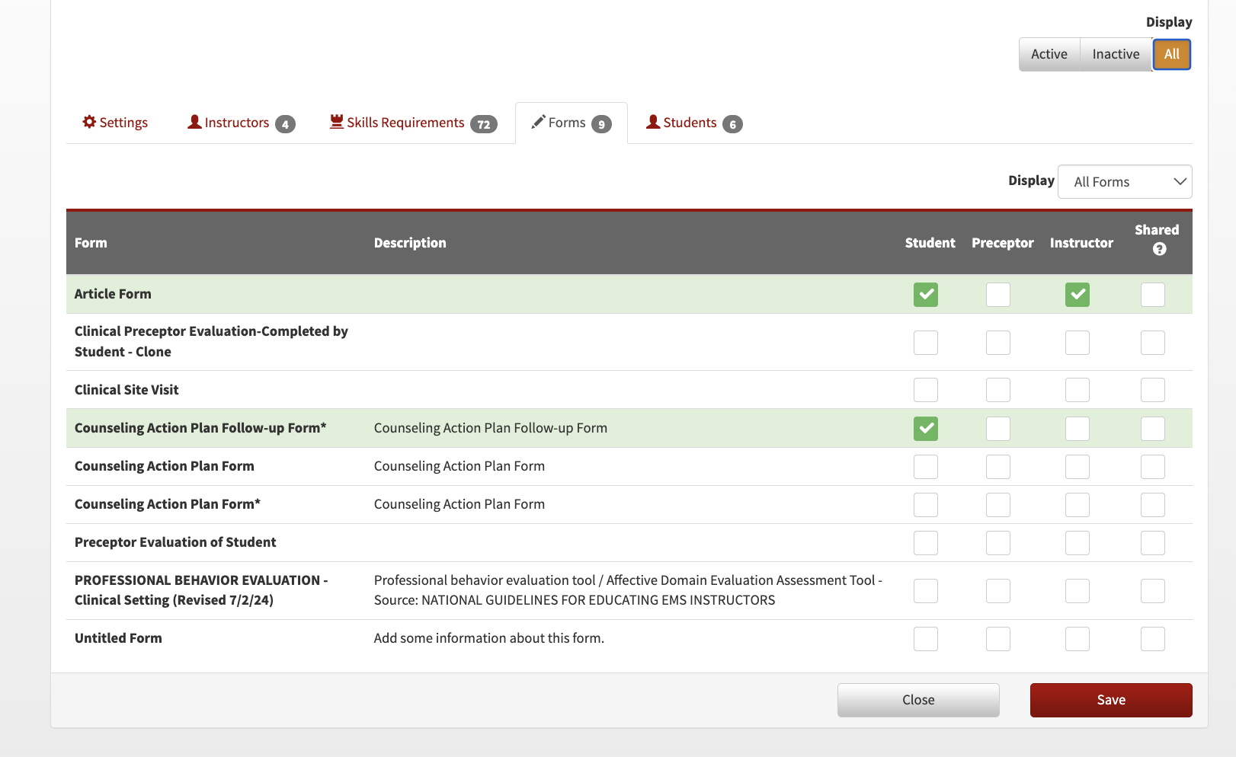Check Instructor for Counseling Follow-up Form*
Screen dimensions: 1236x757
click(1077, 429)
